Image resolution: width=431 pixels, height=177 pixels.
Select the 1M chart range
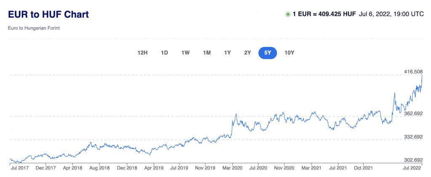207,52
